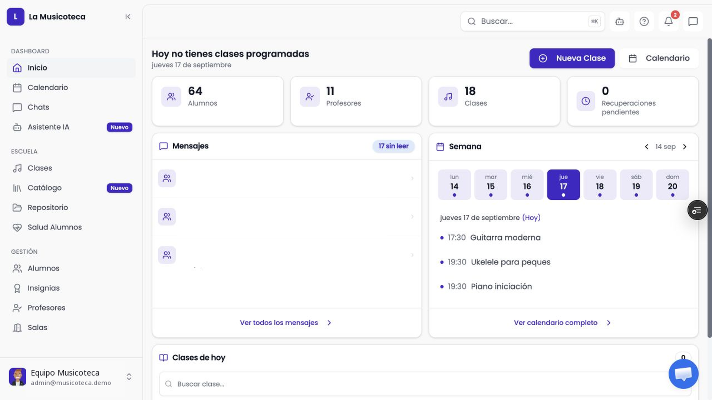The height and width of the screenshot is (400, 712).
Task: Open the floating dark filter widget button
Action: click(697, 210)
